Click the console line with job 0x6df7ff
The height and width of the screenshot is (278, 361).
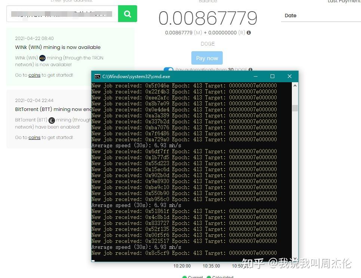click(184, 151)
